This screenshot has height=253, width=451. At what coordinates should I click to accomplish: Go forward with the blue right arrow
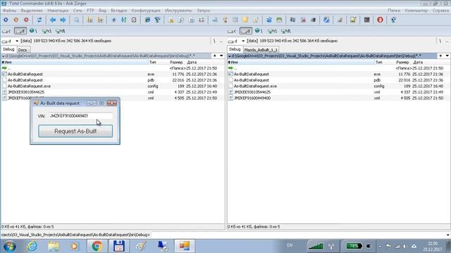63,20
